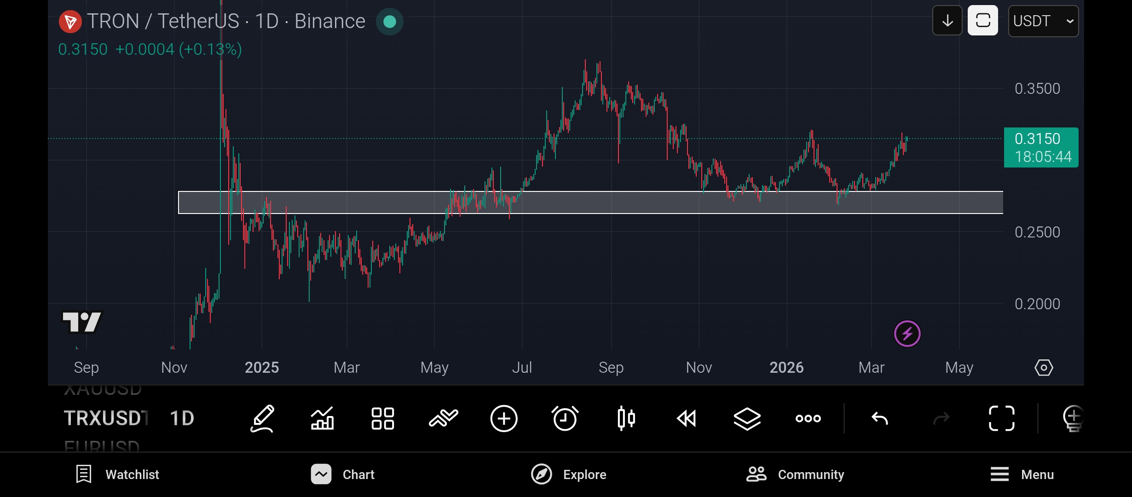Screen dimensions: 1132x497
Task: Open the 1D timeframe selector
Action: 182,418
